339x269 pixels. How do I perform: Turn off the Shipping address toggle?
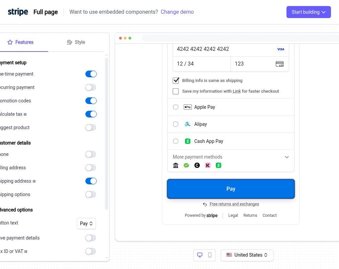pyautogui.click(x=91, y=181)
